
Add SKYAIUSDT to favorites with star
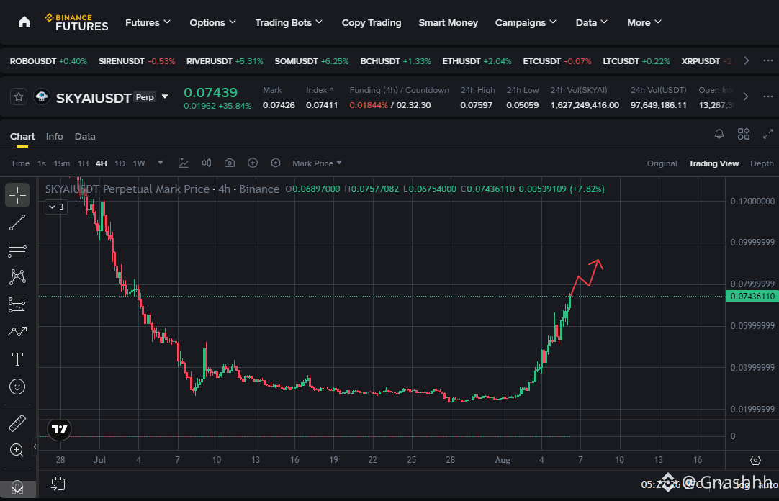pyautogui.click(x=19, y=97)
